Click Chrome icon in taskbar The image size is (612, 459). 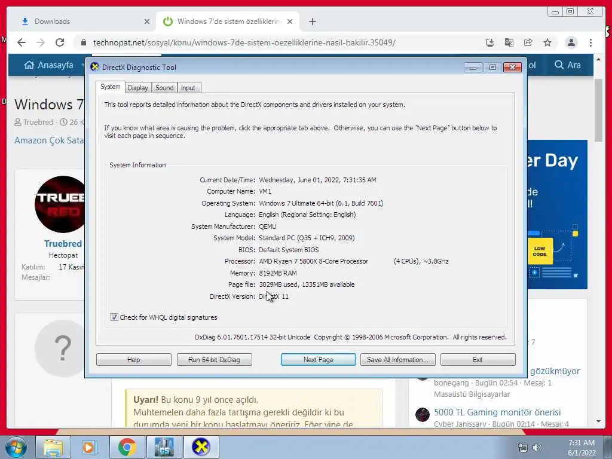pyautogui.click(x=127, y=447)
